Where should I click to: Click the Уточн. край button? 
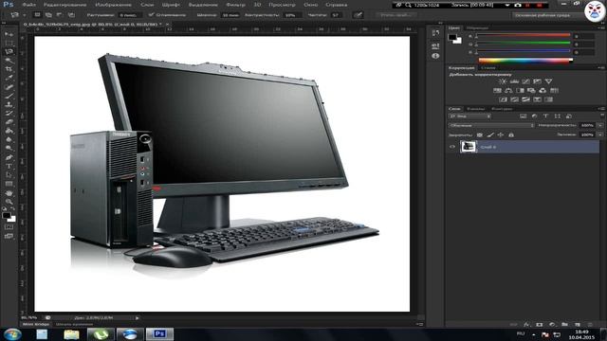point(395,15)
